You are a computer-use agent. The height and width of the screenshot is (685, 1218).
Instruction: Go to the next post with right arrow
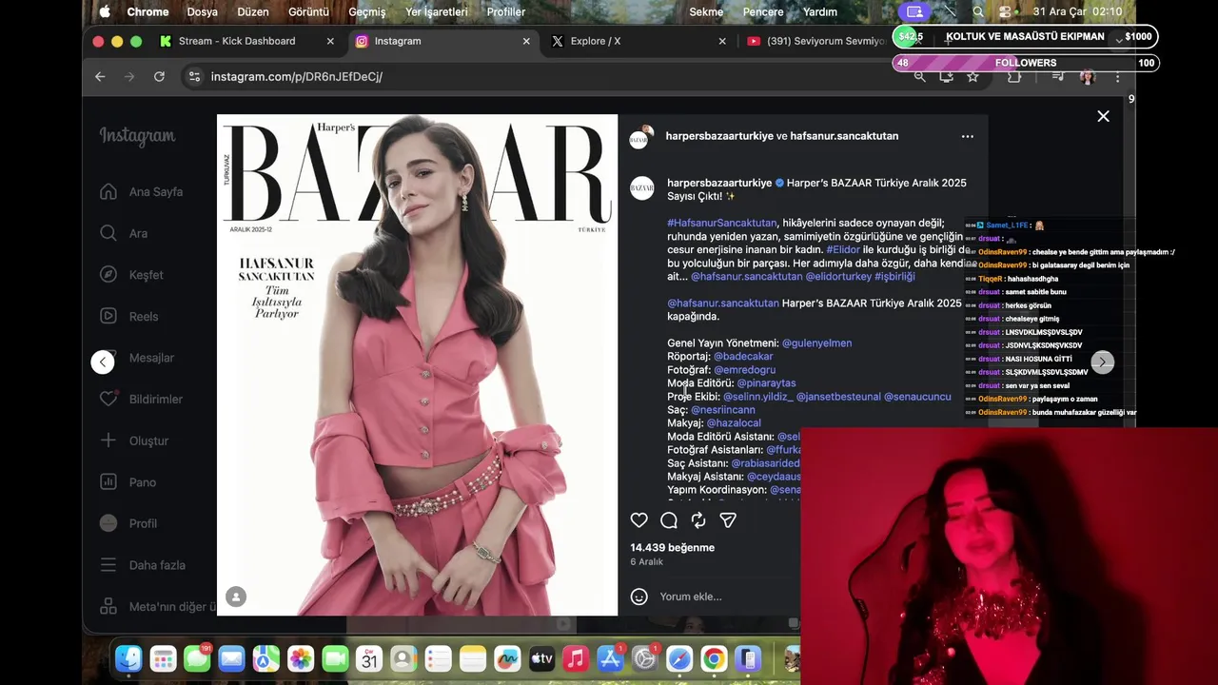pos(1102,362)
